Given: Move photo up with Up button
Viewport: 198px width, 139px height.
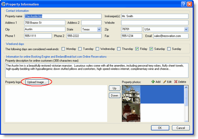Looking at the screenshot, I should [x=114, y=88].
